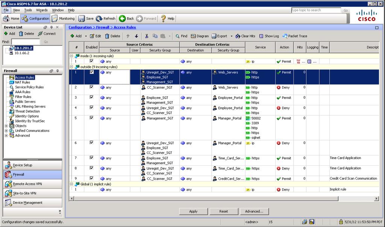Navigate Back in ASDM
385x227 pixels.
tap(126, 18)
